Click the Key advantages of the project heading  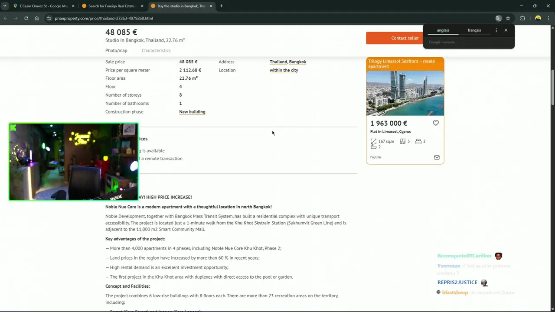coord(135,239)
